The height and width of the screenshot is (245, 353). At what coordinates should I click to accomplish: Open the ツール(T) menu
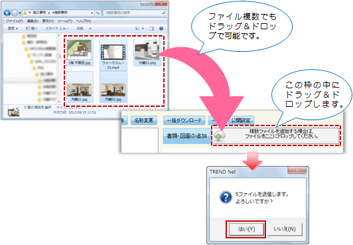pos(65,21)
